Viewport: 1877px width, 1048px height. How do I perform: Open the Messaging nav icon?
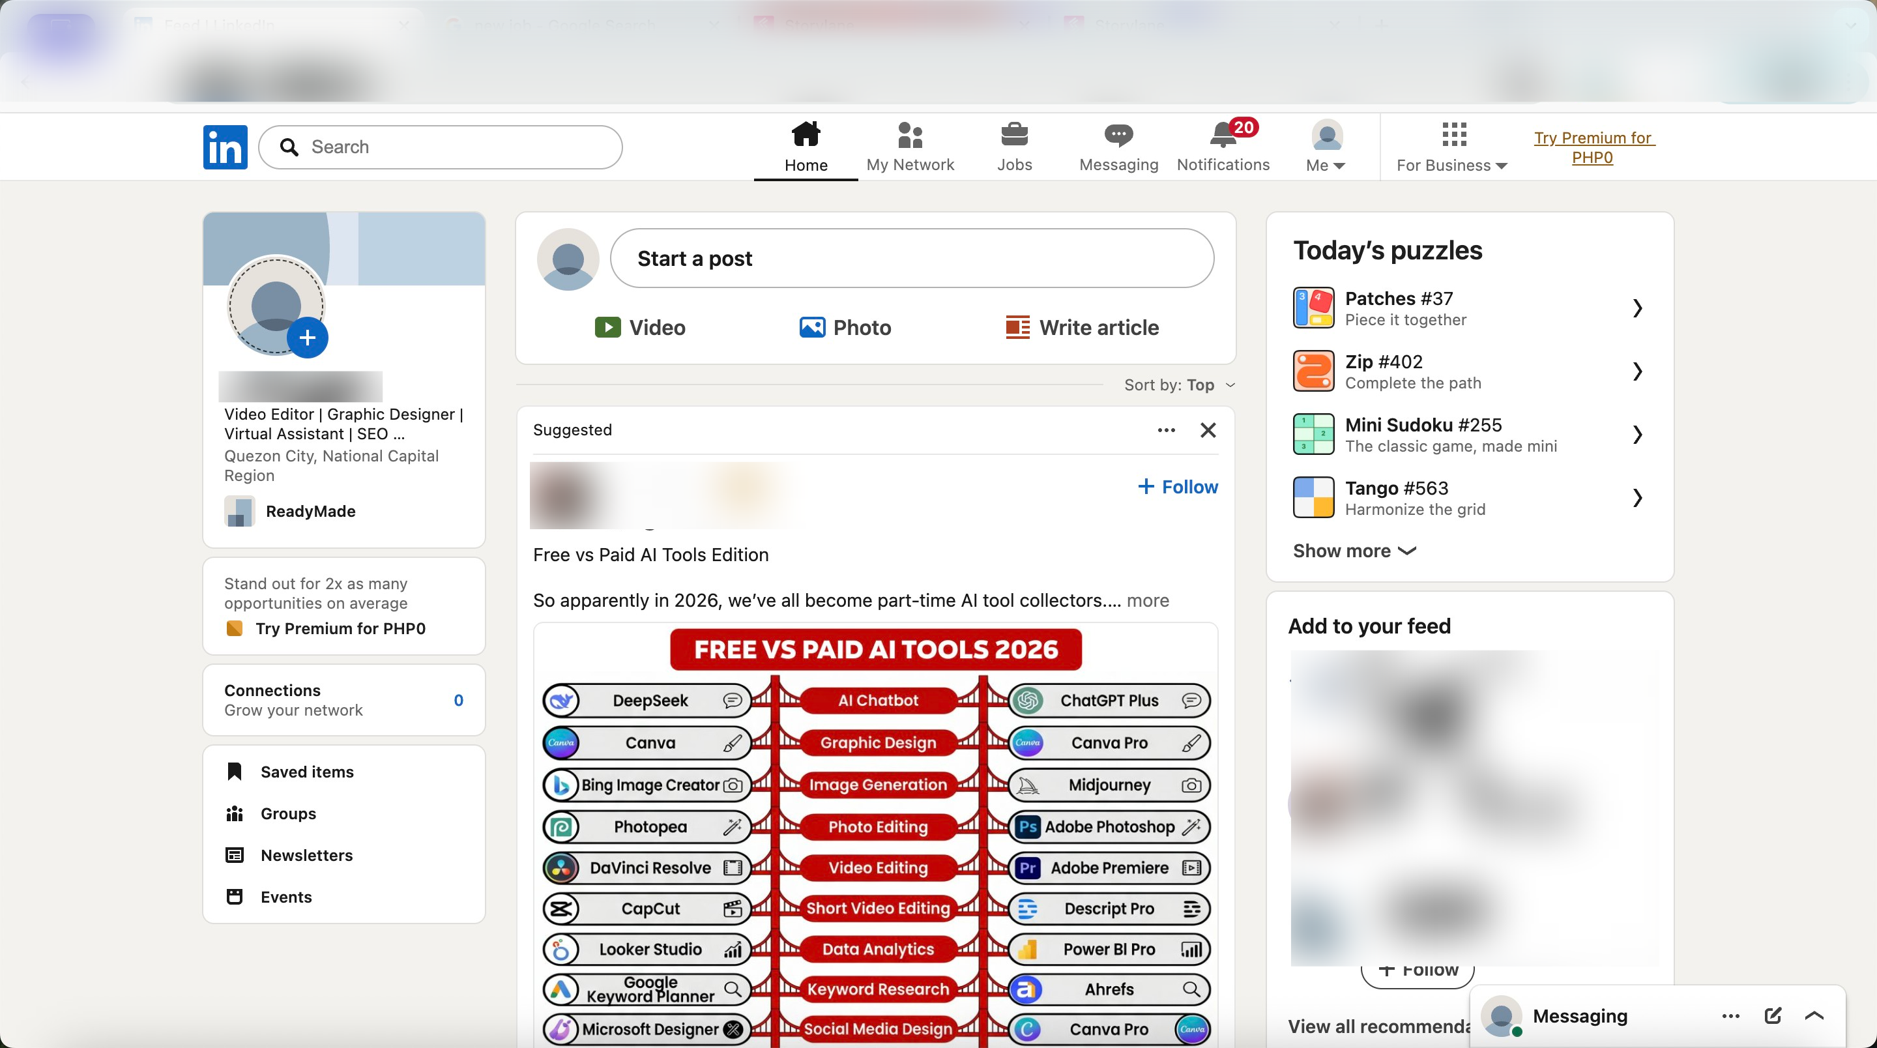[1118, 146]
